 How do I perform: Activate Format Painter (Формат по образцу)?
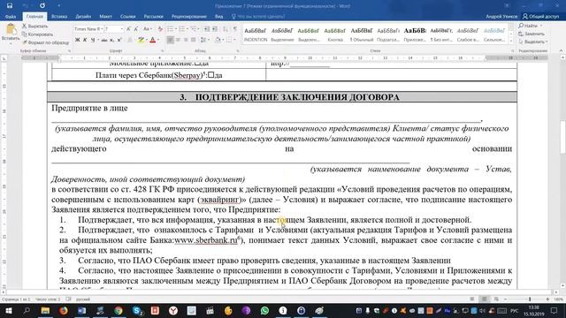click(45, 42)
